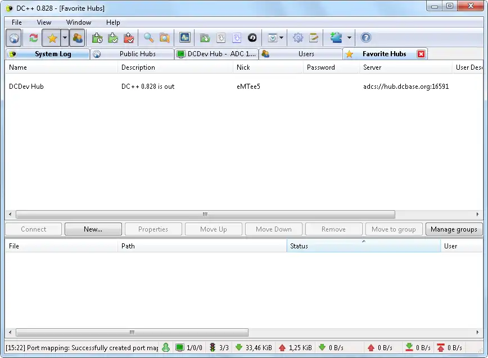Viewport: 488px width, 358px height.
Task: Click the eMTee5 nick cell
Action: click(248, 87)
